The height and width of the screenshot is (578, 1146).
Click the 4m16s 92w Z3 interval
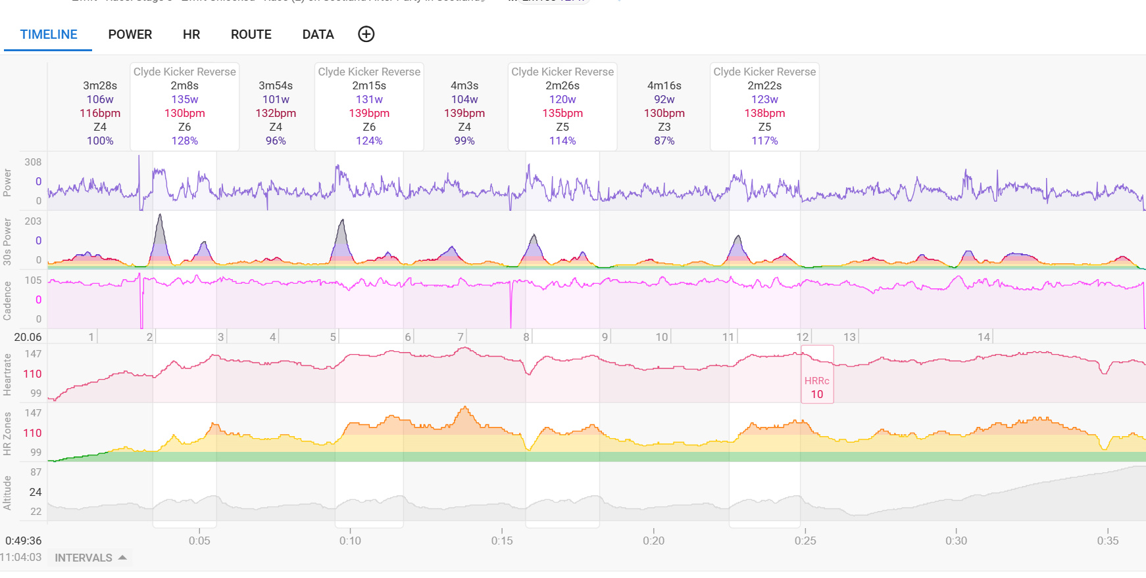click(664, 113)
